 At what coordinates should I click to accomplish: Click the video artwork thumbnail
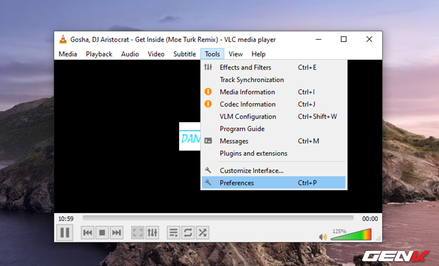click(x=190, y=136)
